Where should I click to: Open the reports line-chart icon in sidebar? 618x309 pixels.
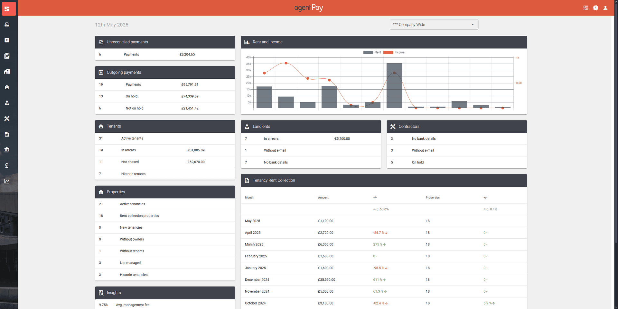point(7,181)
